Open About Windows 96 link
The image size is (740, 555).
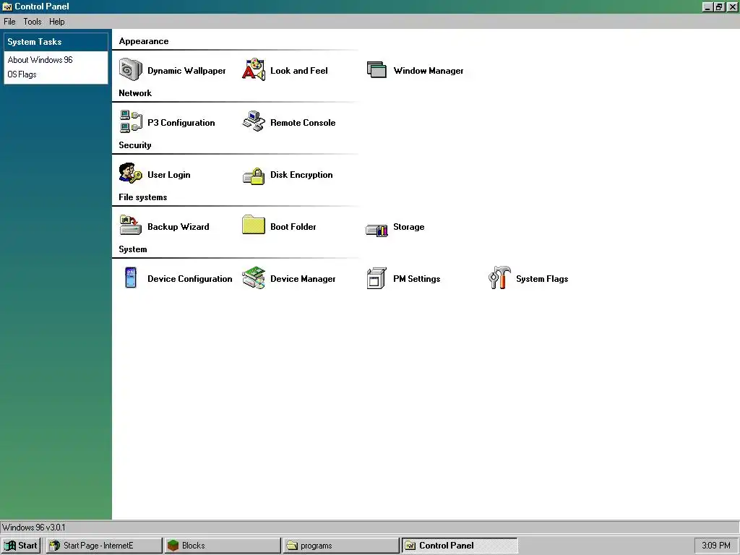40,60
